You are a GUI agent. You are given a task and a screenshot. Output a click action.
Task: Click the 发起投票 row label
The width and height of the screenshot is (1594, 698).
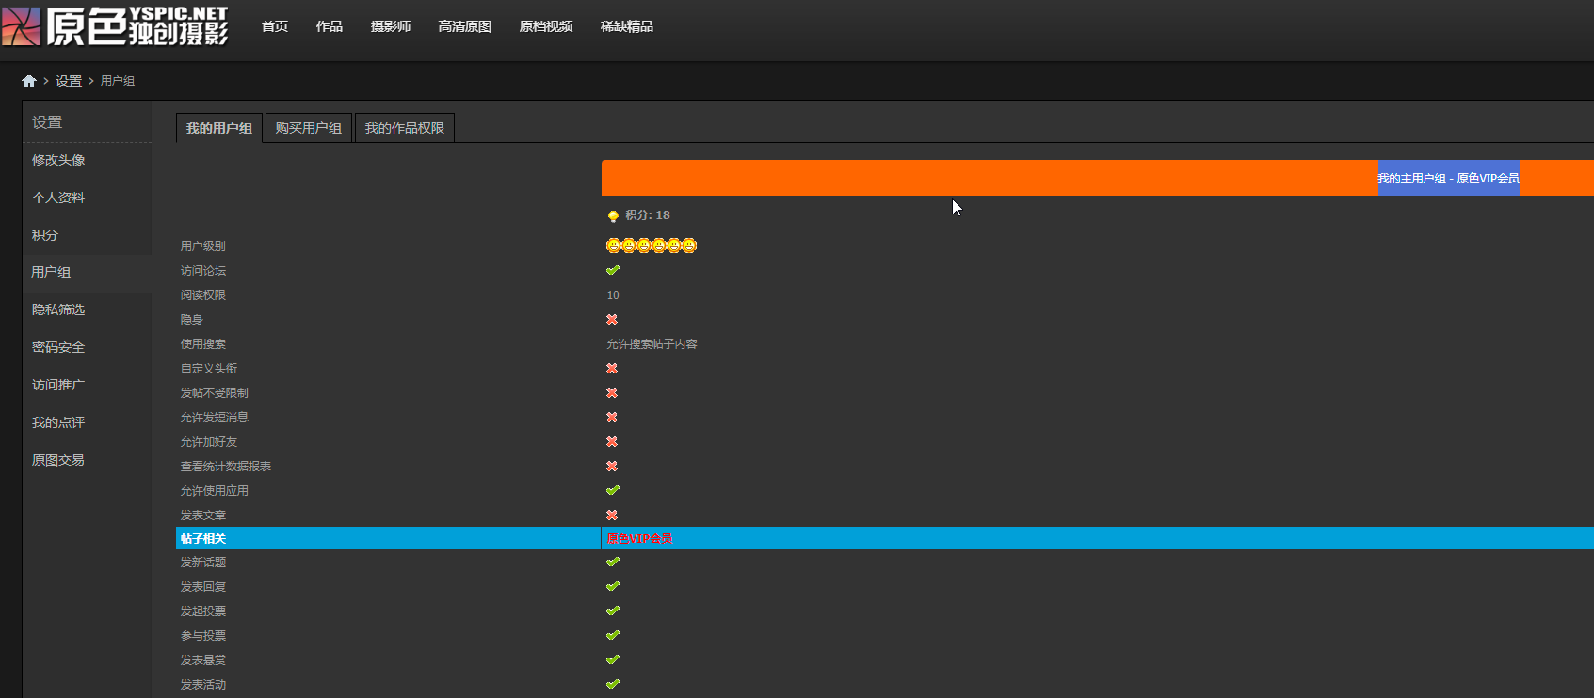(203, 611)
